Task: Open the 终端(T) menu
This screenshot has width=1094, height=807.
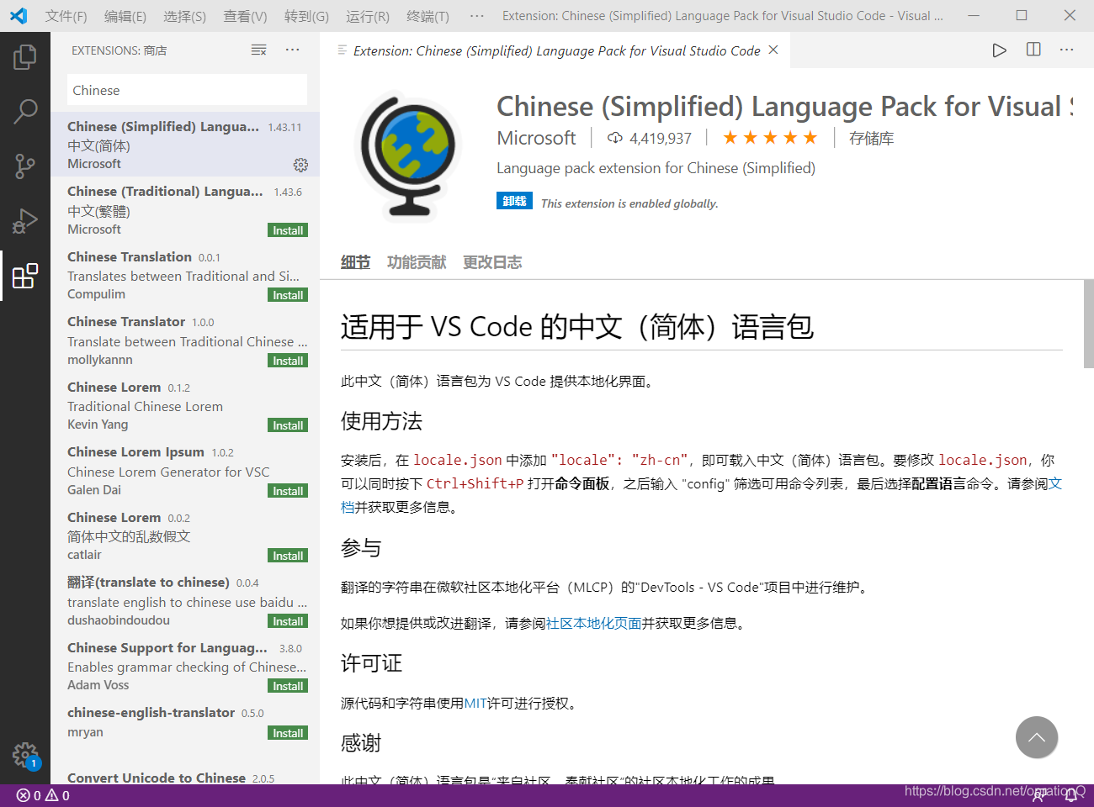Action: [428, 16]
